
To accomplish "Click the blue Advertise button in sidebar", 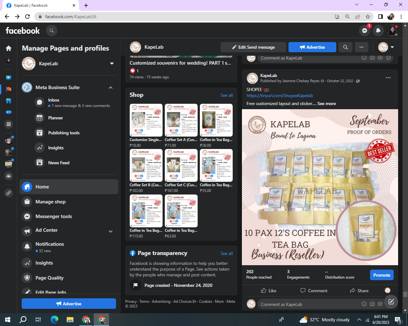I will tap(69, 304).
